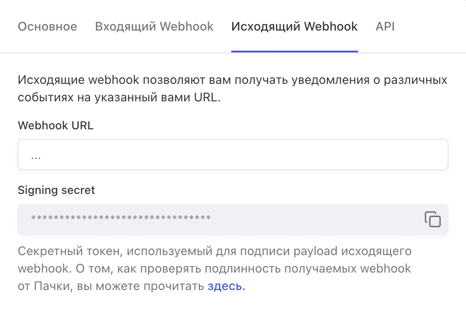466x311 pixels.
Task: Click the Signing secret field label
Action: (x=56, y=190)
